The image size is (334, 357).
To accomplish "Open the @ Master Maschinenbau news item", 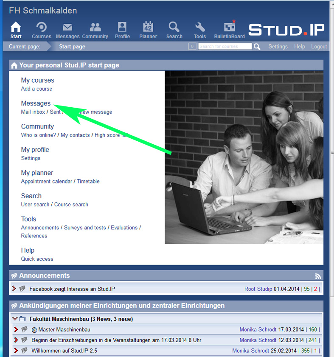I will (61, 329).
